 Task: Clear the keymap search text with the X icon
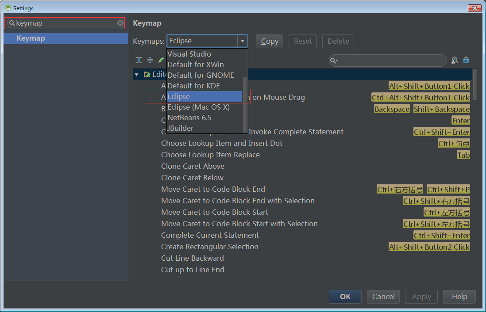tap(120, 23)
